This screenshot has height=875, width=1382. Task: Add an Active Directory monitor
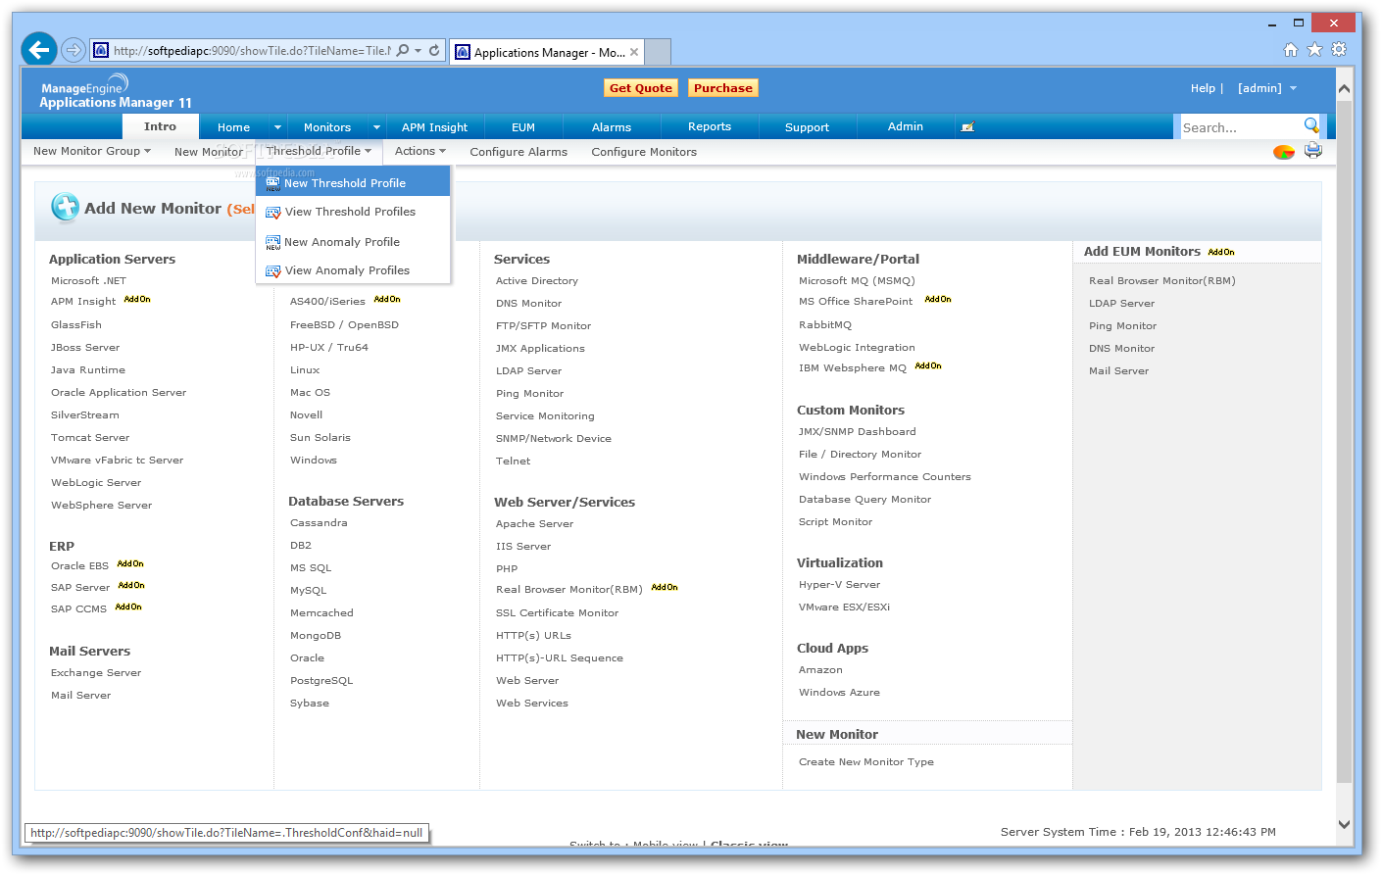[x=537, y=281]
